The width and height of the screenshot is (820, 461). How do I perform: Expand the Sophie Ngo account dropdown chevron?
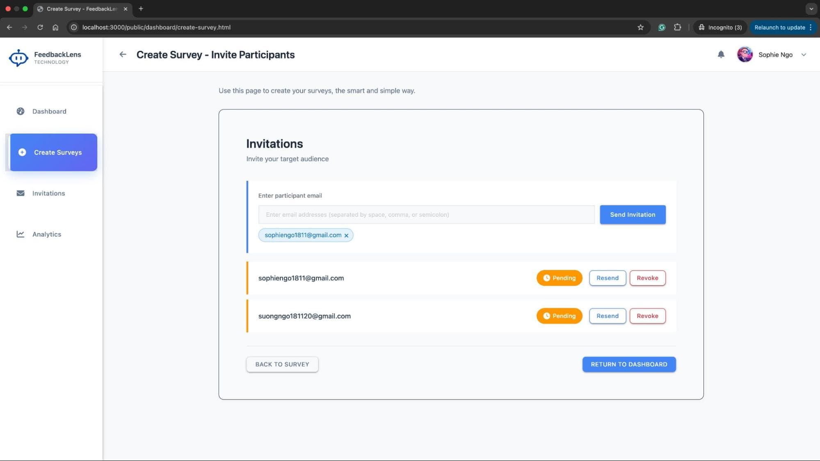coord(804,55)
